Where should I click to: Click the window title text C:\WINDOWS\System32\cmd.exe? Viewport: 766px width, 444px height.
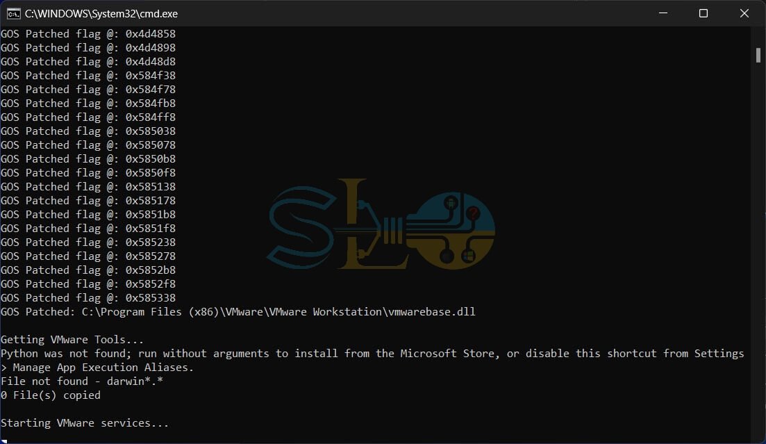coord(101,14)
